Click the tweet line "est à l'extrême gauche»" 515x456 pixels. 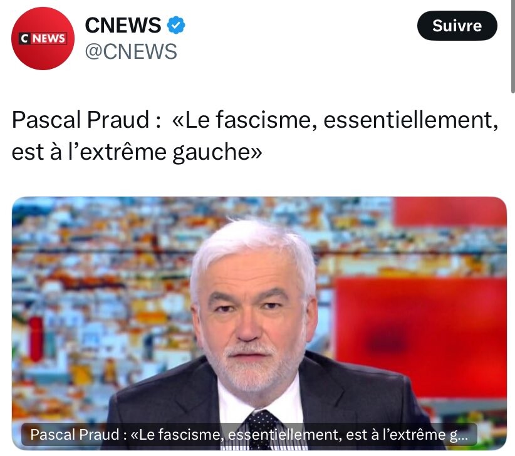tap(137, 152)
